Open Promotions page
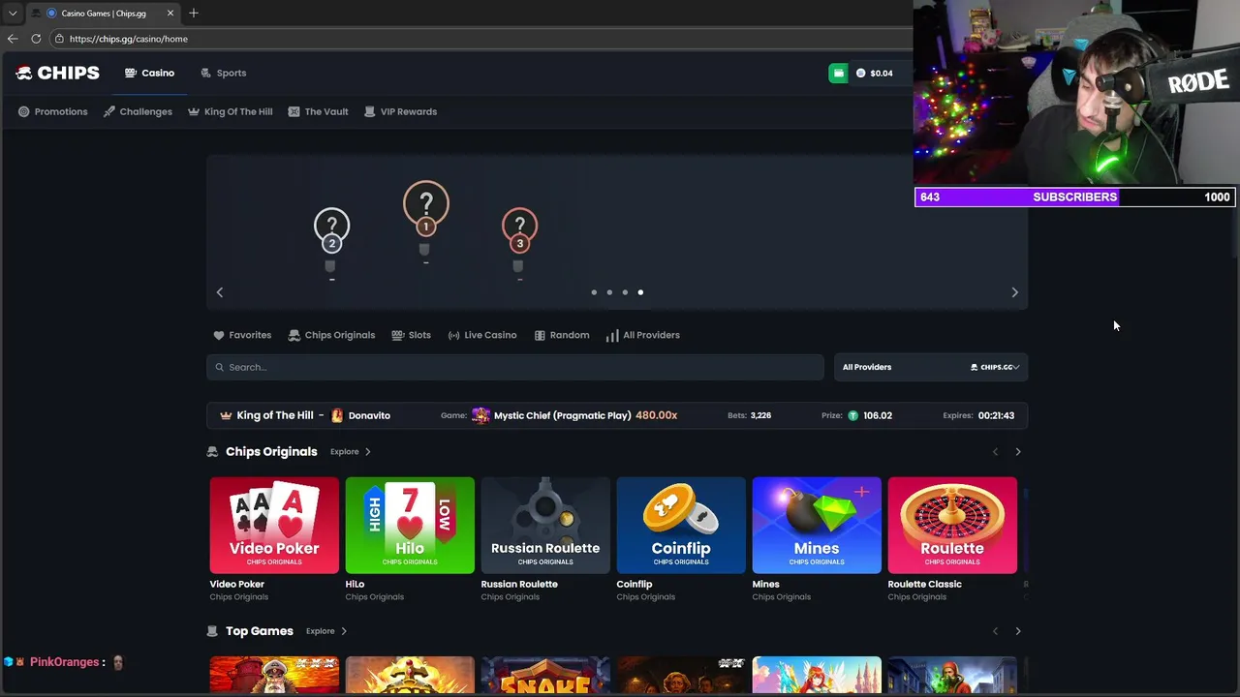 [x=52, y=111]
